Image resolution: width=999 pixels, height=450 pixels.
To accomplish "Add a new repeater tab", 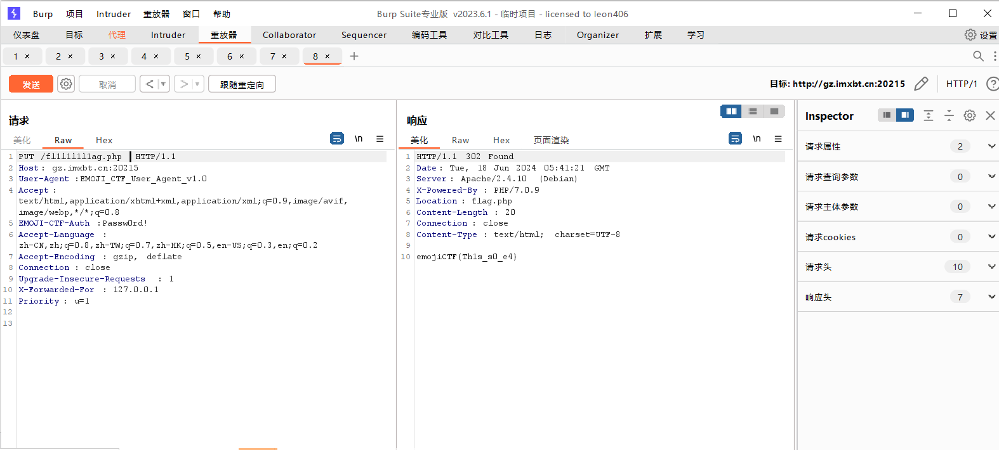I will 354,56.
